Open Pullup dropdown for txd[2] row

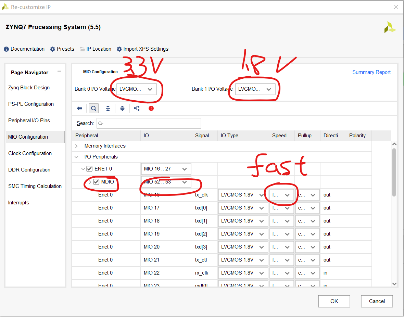pyautogui.click(x=307, y=234)
